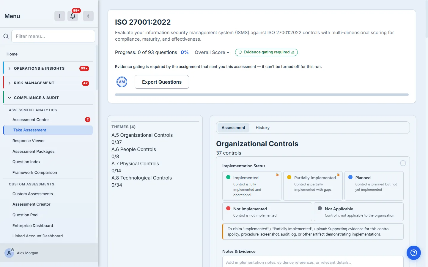Select Not Implemented status option
Image resolution: width=428 pixels, height=267 pixels.
tap(267, 212)
